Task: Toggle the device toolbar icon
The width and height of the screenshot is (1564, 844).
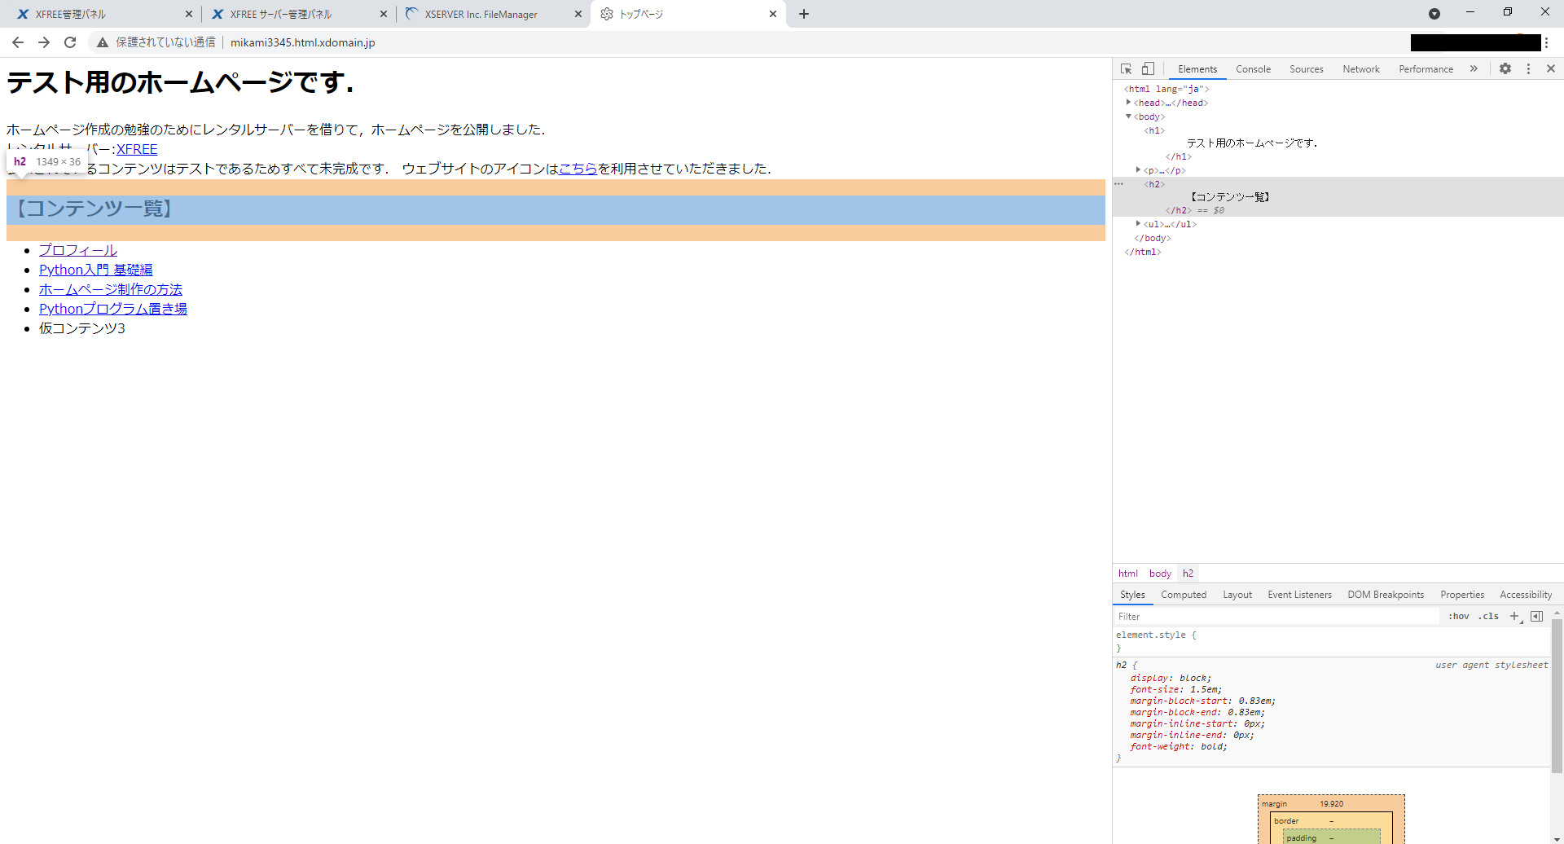Action: [x=1148, y=69]
